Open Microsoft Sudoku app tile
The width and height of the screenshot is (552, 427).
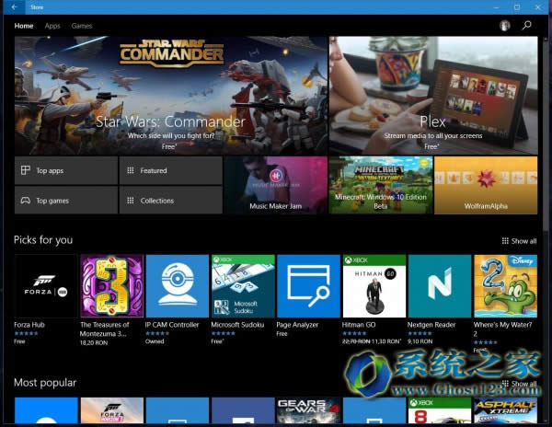click(x=243, y=286)
